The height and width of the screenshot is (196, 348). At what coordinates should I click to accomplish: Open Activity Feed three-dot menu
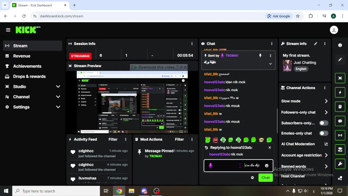coord(126,139)
